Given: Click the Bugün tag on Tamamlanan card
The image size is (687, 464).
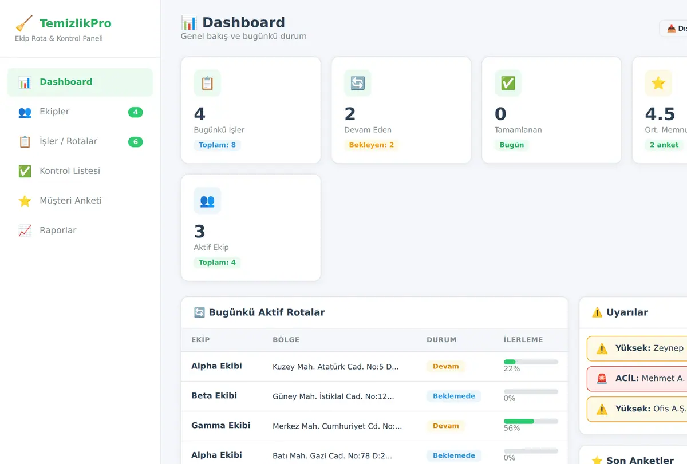Looking at the screenshot, I should (512, 145).
